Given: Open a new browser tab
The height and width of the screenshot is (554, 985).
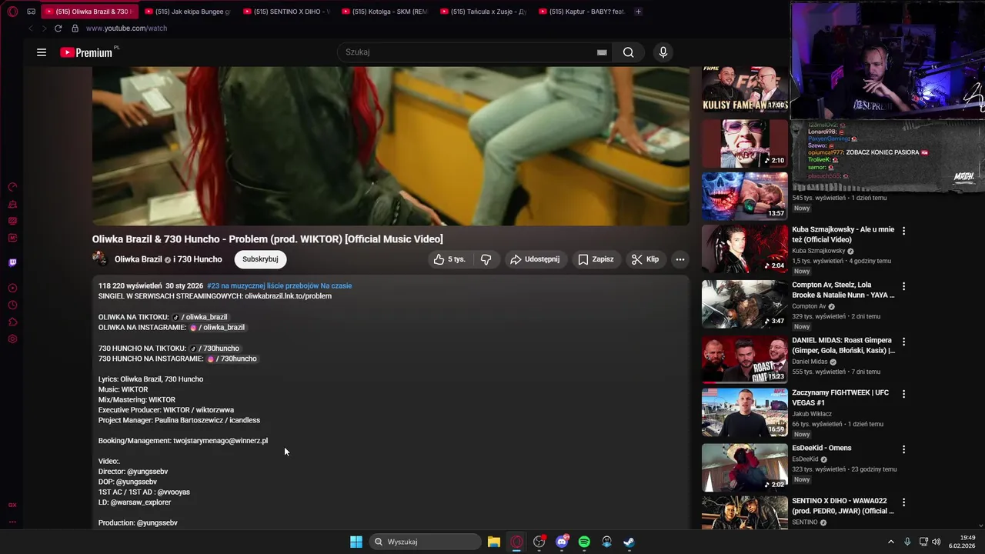Looking at the screenshot, I should [x=638, y=12].
